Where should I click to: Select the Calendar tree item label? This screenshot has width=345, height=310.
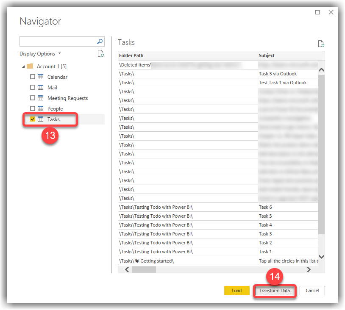click(57, 77)
